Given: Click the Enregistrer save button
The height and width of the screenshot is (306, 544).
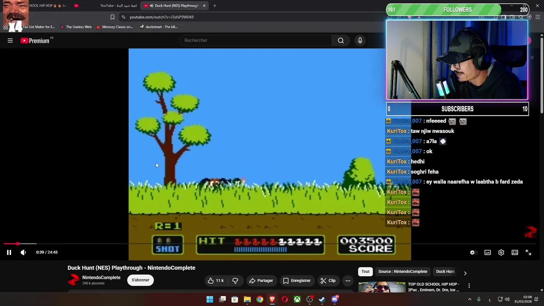Looking at the screenshot, I should [x=297, y=280].
